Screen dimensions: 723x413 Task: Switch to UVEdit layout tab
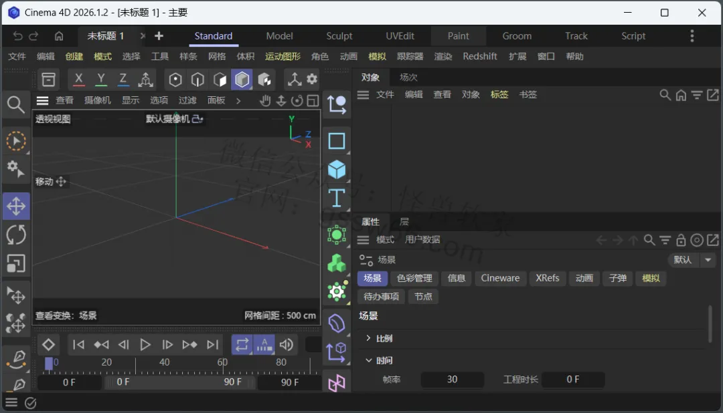click(400, 36)
